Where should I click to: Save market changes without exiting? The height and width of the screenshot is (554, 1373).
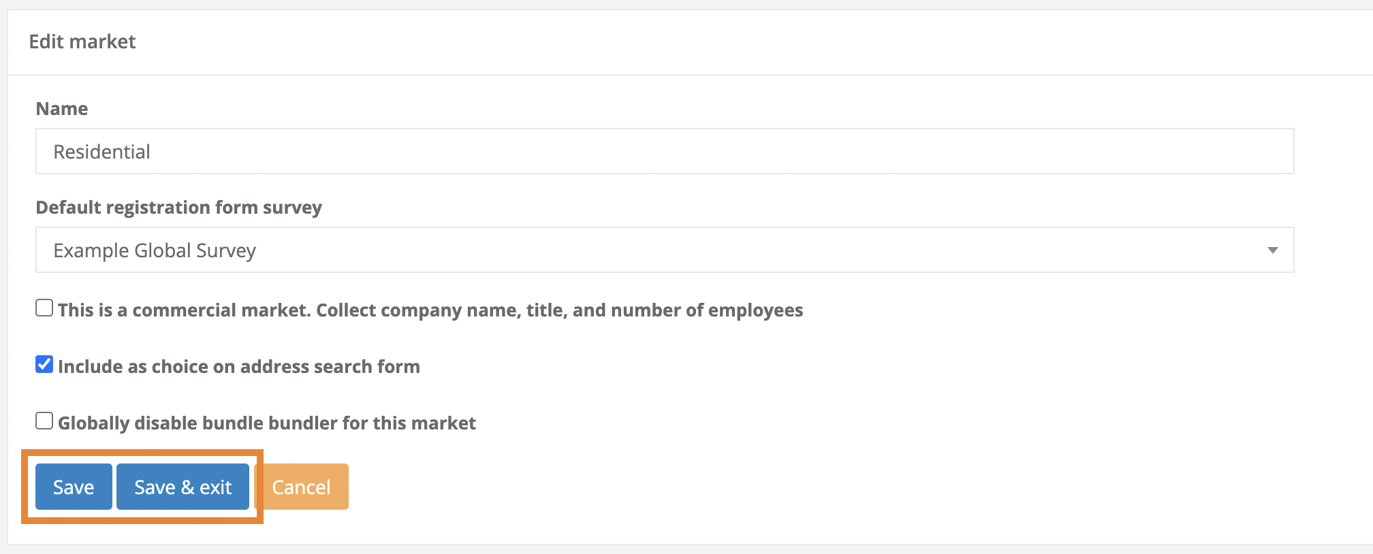[74, 486]
